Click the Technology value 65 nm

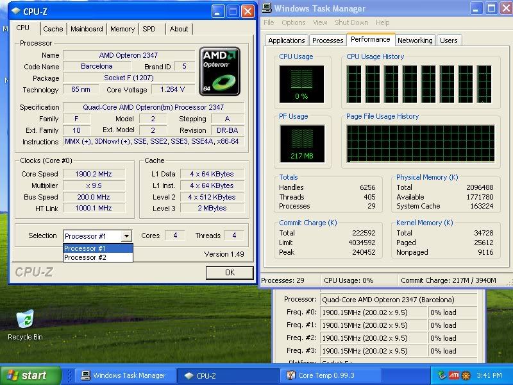[x=81, y=89]
